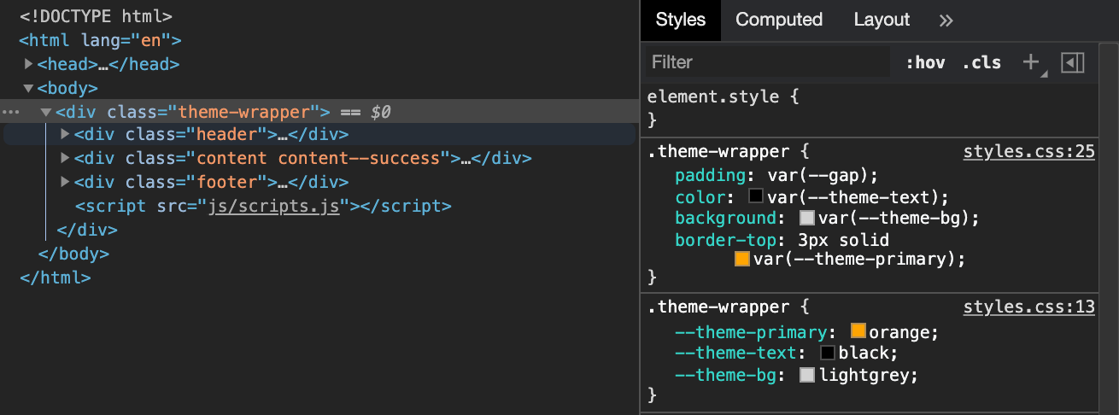Open the orange swatch for var(--theme-primary) border

pyautogui.click(x=741, y=259)
